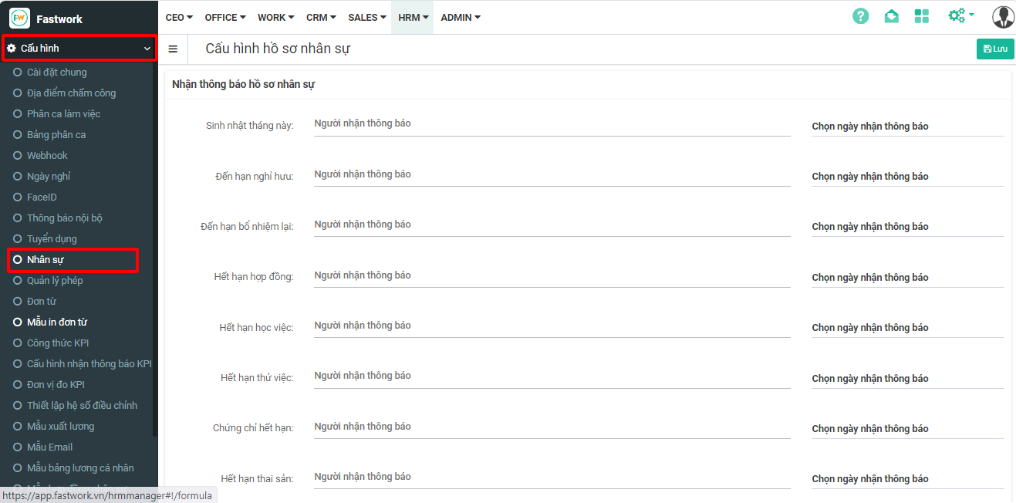Image resolution: width=1016 pixels, height=503 pixels.
Task: Open the settings gears icon
Action: tap(960, 16)
